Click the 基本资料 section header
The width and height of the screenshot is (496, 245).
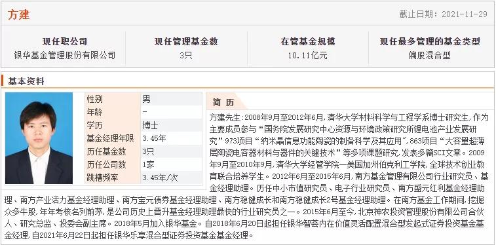26,82
